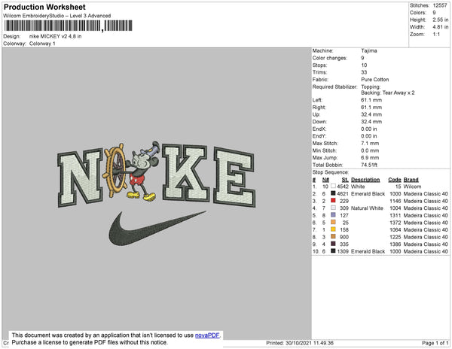Viewport: 452px width, 349px height.
Task: Click the N# column header
Action: tap(325, 180)
